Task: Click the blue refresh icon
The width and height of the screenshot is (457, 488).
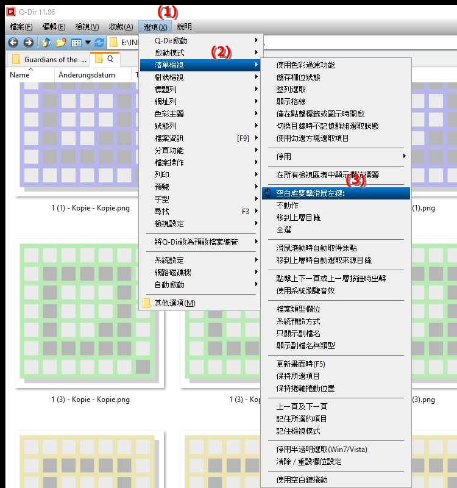Action: (x=99, y=42)
